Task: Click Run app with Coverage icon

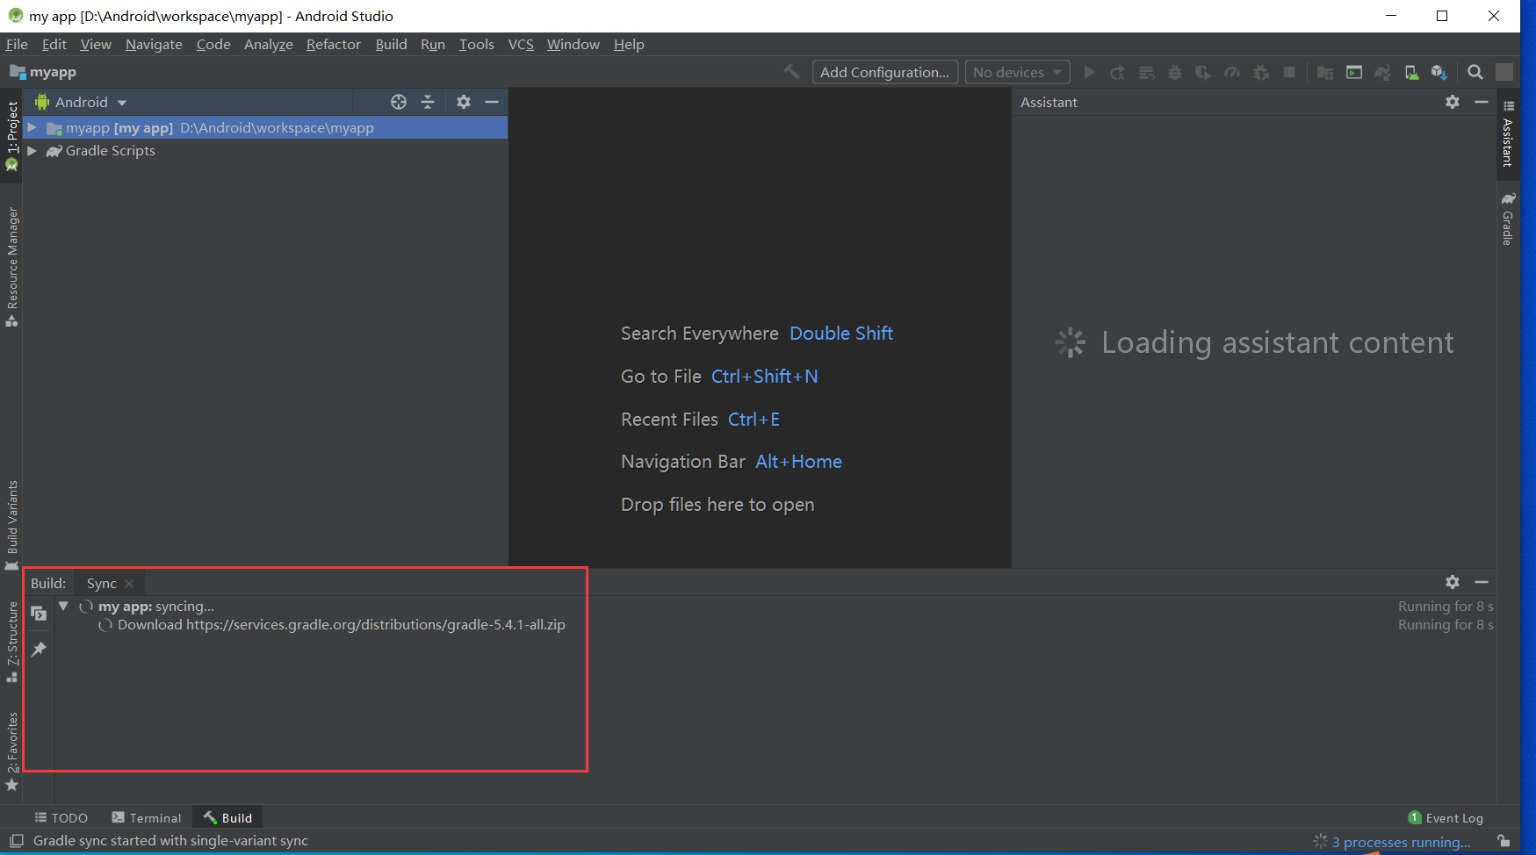Action: [1203, 72]
